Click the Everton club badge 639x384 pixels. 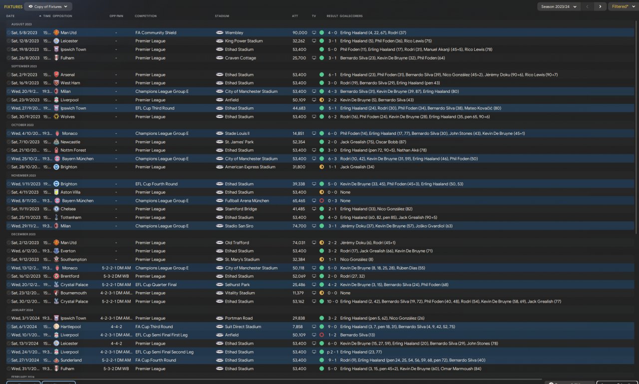(56, 251)
